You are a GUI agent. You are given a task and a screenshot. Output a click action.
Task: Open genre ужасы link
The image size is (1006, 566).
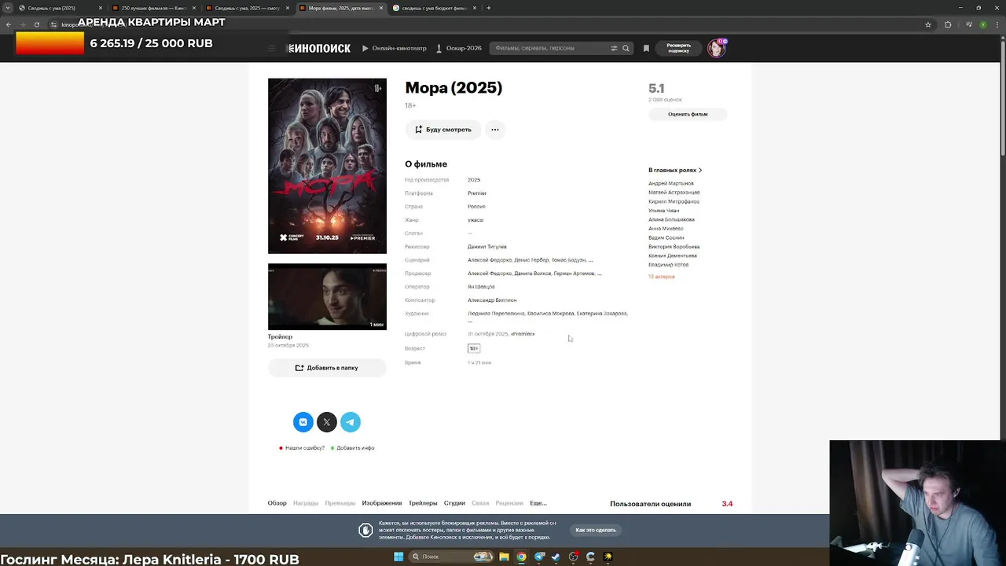pyautogui.click(x=475, y=220)
